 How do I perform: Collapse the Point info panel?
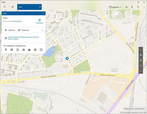[x=44, y=14]
